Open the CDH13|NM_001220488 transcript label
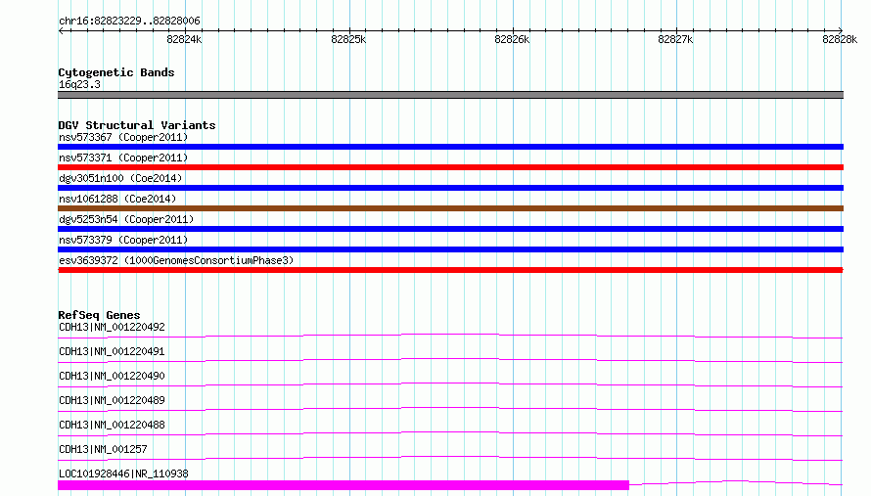 pyautogui.click(x=112, y=425)
